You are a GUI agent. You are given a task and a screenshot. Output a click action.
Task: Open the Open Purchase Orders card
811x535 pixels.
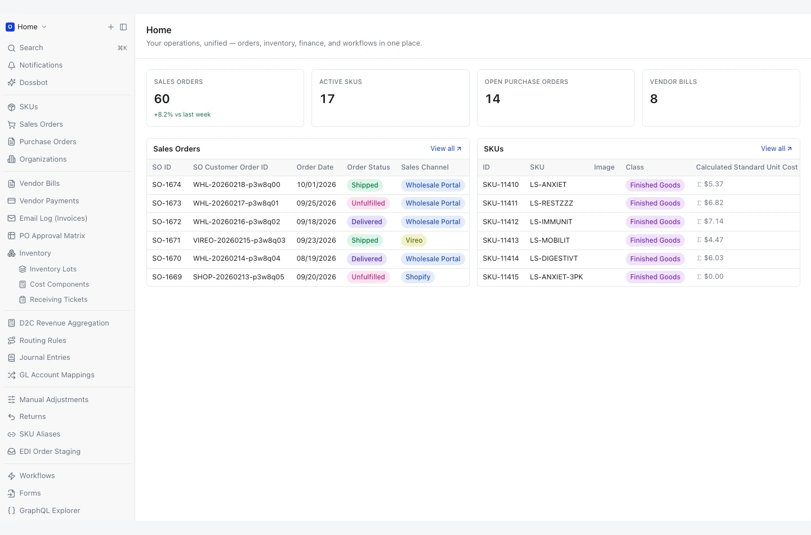pos(556,98)
